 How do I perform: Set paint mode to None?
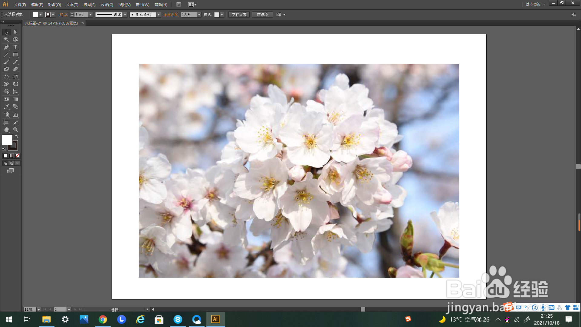tap(17, 156)
